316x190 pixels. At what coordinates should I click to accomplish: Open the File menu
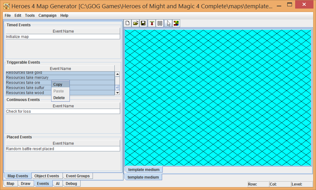click(x=8, y=15)
